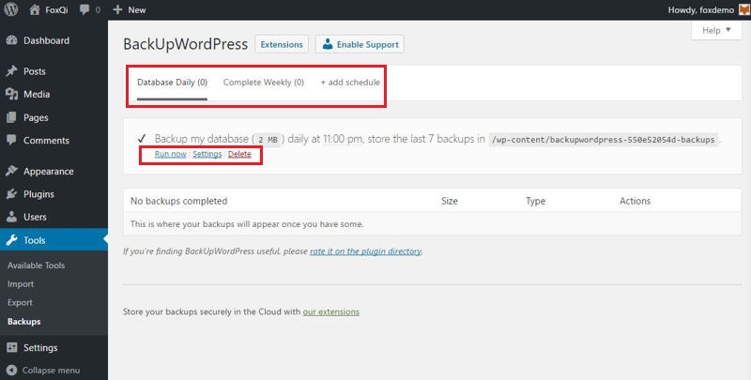Click the Appearance paintbrush icon

tap(11, 171)
